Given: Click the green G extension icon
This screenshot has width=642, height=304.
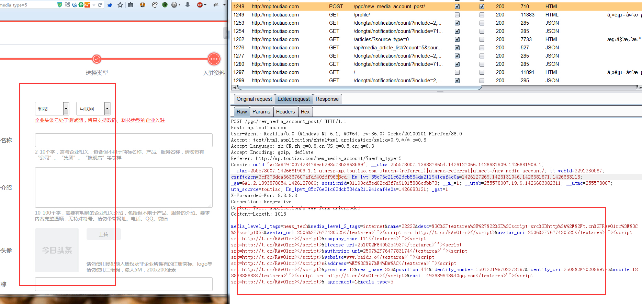Looking at the screenshot, I should tap(81, 5).
